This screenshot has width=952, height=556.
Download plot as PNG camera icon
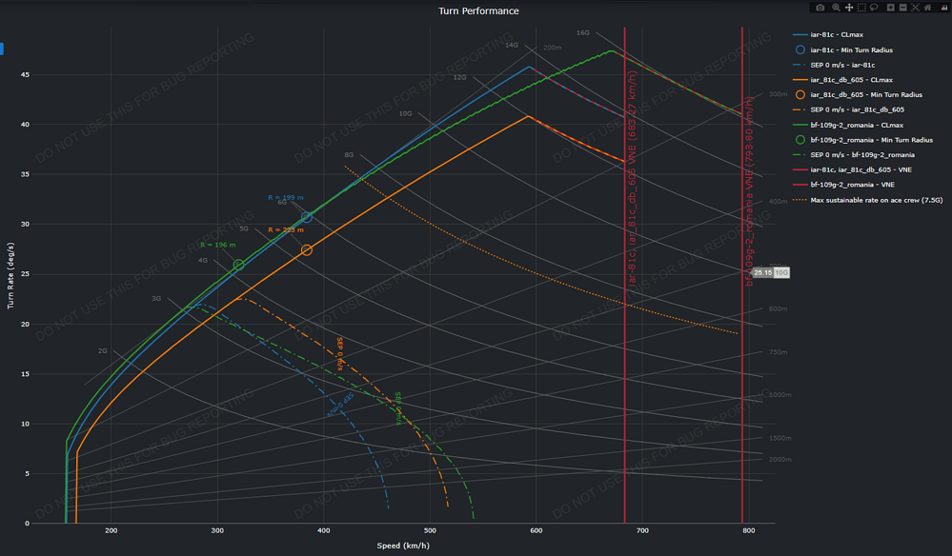click(820, 8)
